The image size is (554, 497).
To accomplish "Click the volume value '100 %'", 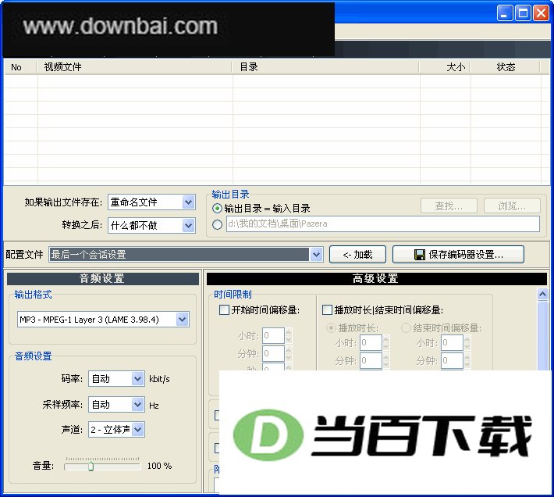I will (x=159, y=466).
